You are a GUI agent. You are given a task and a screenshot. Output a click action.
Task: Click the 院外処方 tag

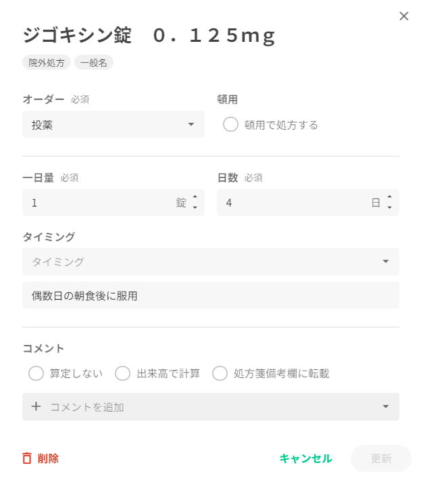point(47,63)
